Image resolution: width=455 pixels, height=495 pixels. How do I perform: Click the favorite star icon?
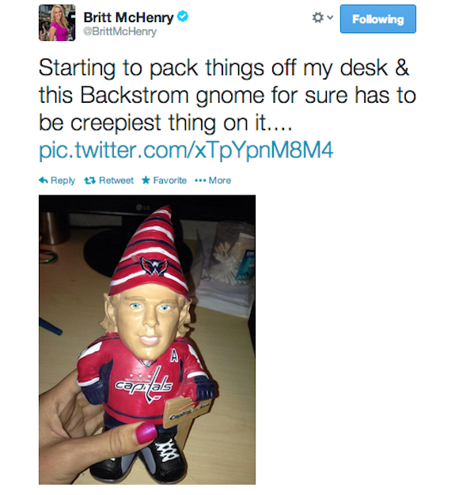146,180
